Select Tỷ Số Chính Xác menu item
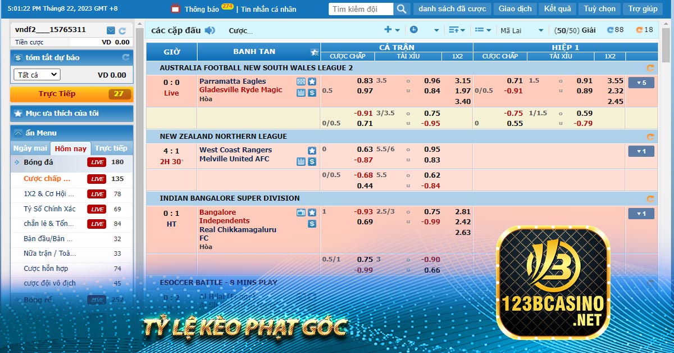This screenshot has width=674, height=353. point(49,209)
